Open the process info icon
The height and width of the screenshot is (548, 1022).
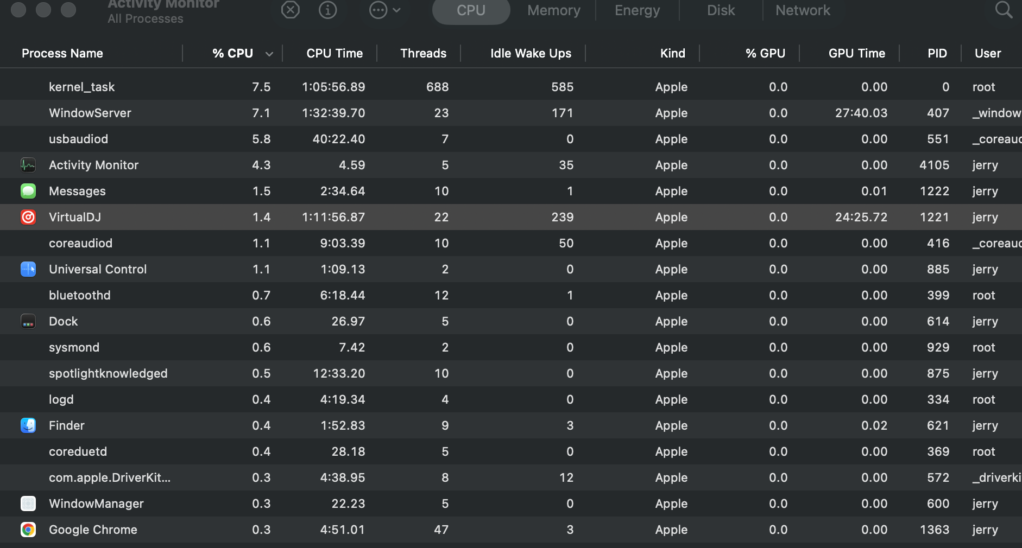click(327, 10)
